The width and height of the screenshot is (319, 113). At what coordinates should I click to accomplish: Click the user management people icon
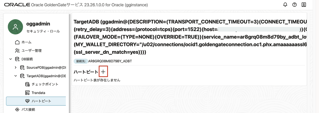[x=17, y=51]
